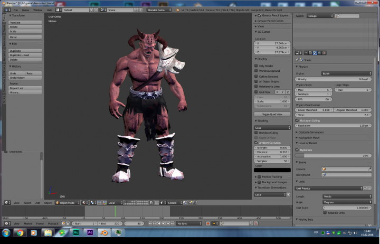
Task: Open the Object Mode dropdown
Action: (x=68, y=202)
